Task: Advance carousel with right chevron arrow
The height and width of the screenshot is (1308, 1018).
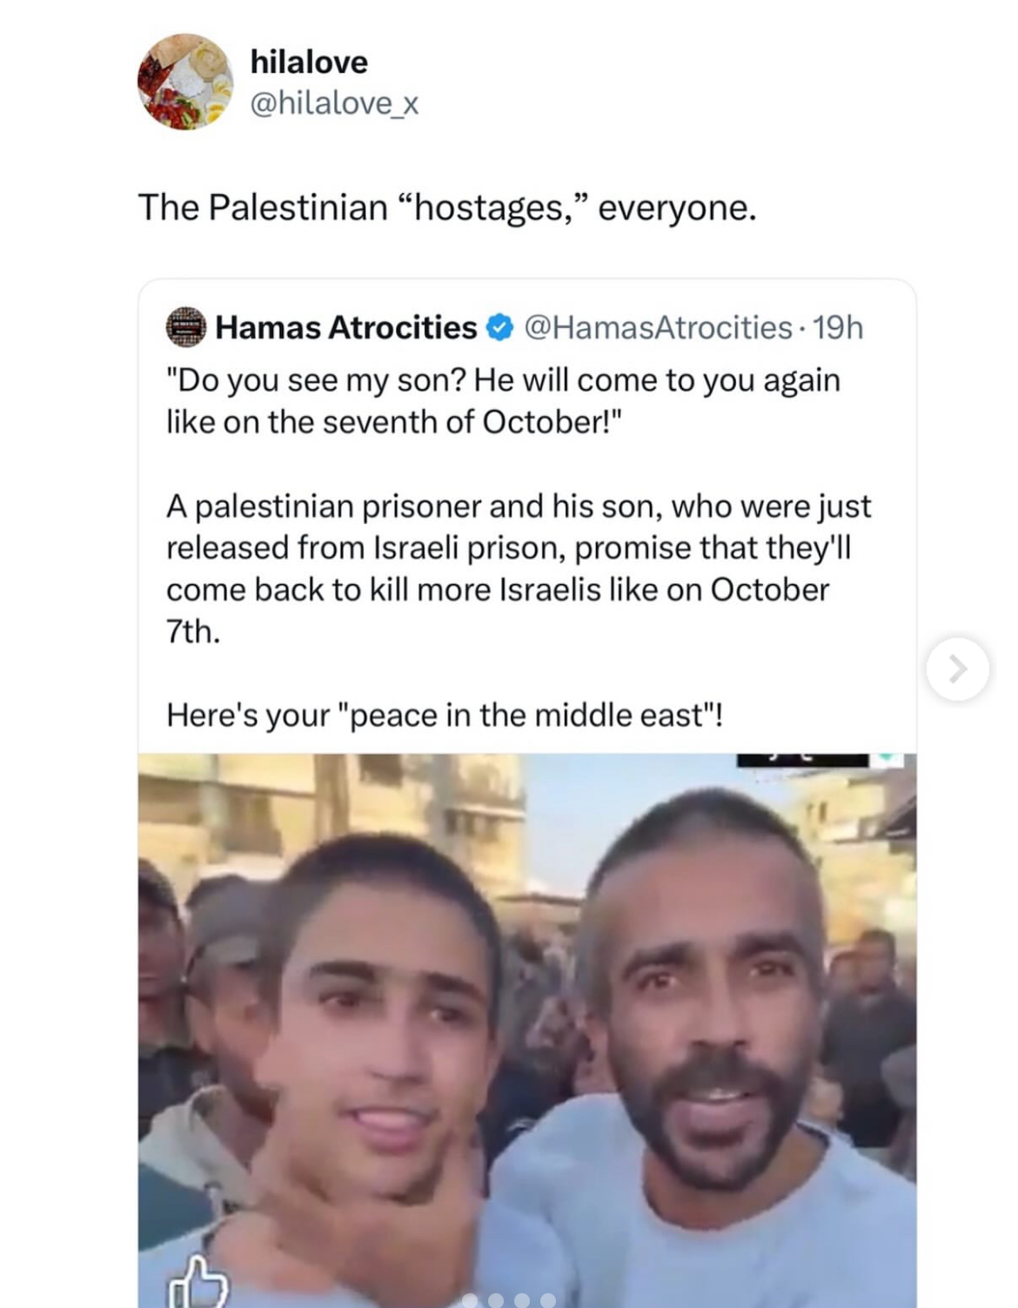Action: [x=957, y=668]
